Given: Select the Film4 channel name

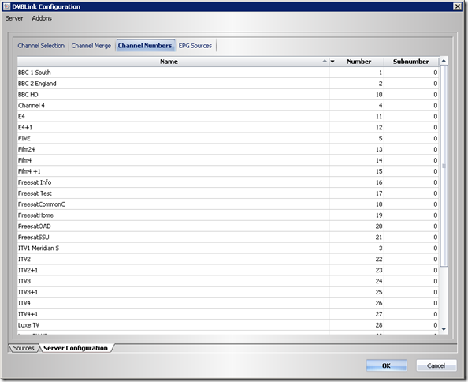Looking at the screenshot, I should (24, 160).
